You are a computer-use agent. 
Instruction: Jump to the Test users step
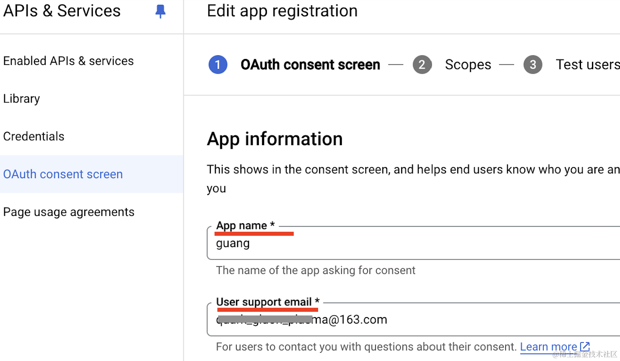click(587, 65)
